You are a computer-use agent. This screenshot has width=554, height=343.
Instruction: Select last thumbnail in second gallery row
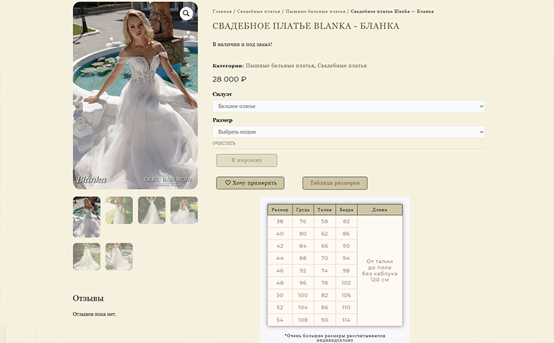pos(119,257)
